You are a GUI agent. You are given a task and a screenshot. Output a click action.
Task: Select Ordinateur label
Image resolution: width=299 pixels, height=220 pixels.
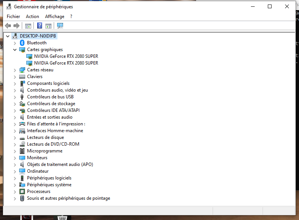[x=38, y=171]
